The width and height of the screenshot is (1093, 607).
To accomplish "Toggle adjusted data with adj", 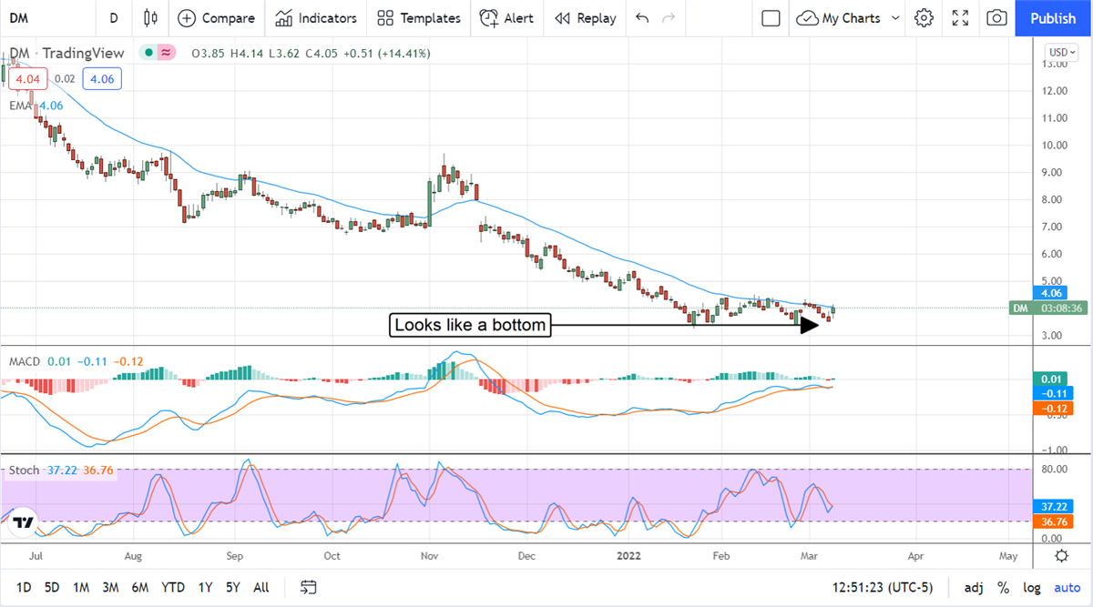I will click(974, 587).
